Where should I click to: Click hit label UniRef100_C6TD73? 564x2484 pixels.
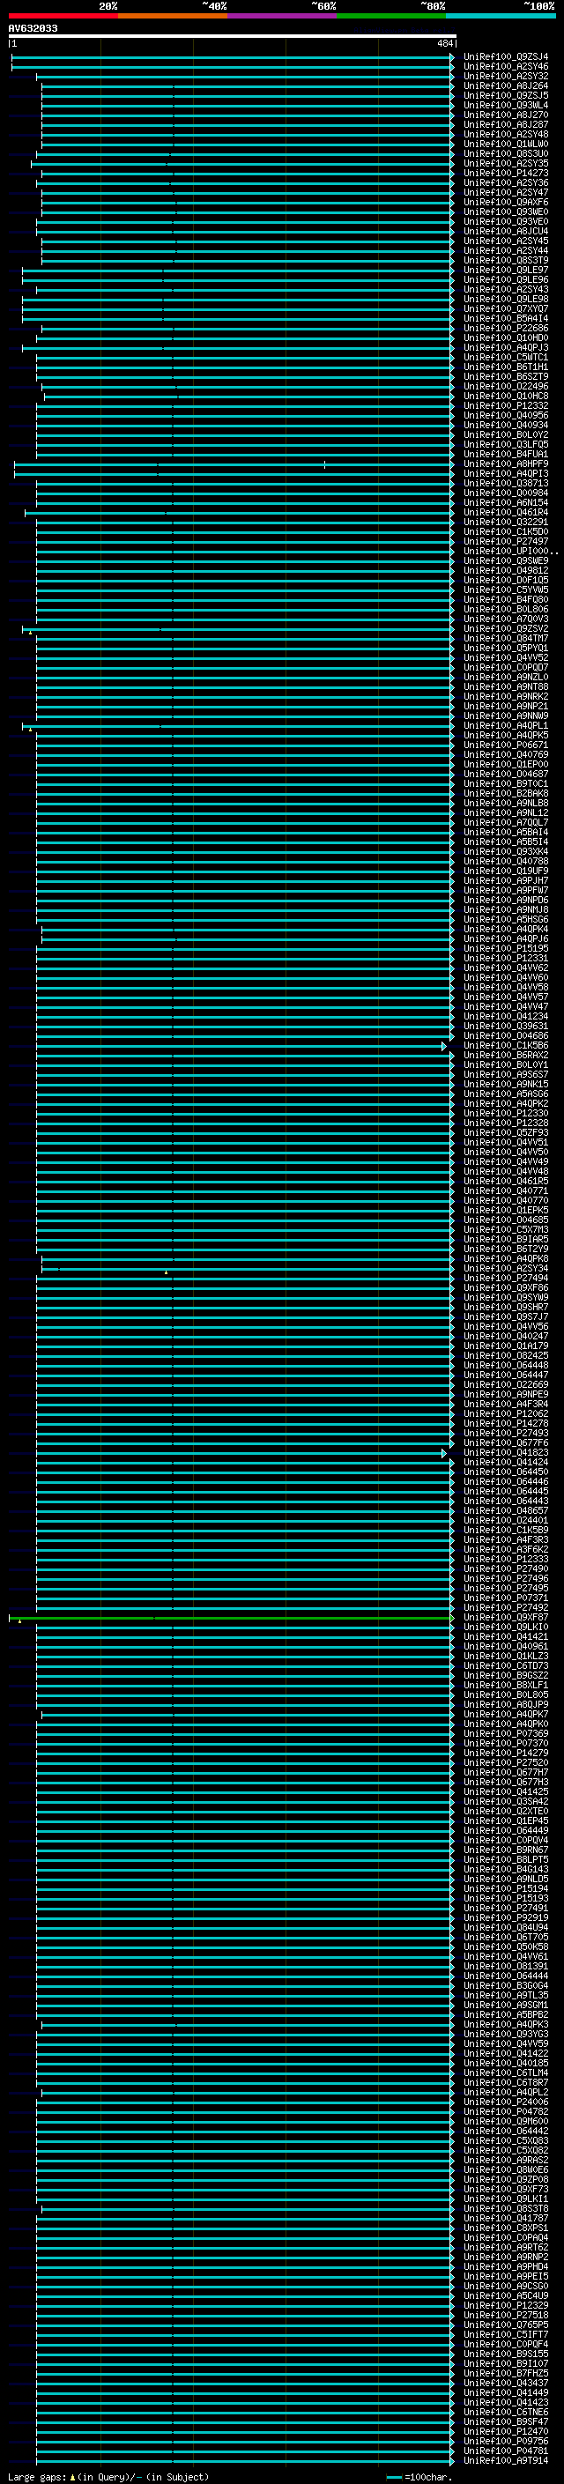pos(506,1666)
